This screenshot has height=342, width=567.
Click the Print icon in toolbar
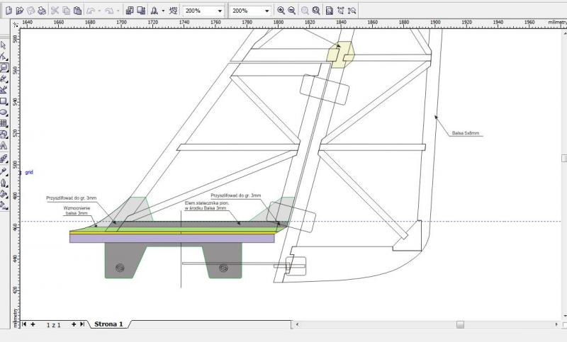tap(42, 11)
